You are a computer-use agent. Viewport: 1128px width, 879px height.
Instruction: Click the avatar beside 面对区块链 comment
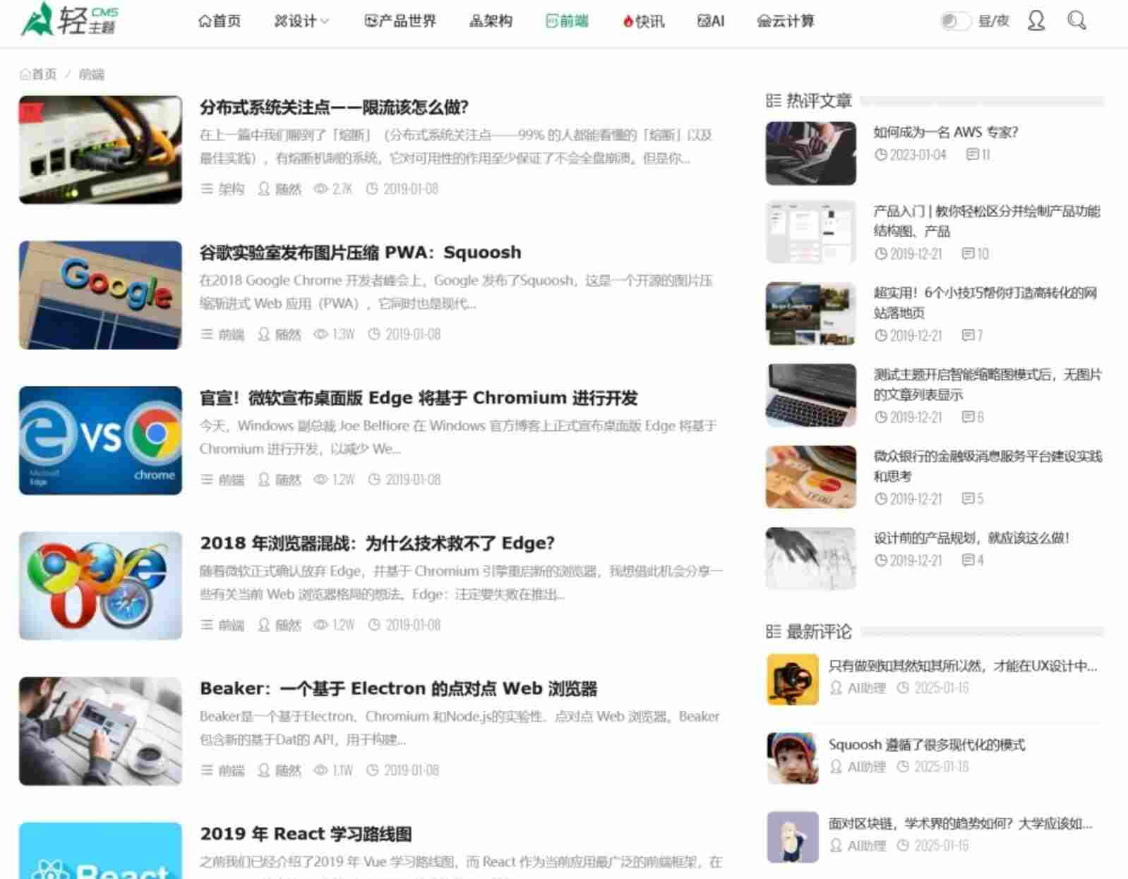(793, 837)
